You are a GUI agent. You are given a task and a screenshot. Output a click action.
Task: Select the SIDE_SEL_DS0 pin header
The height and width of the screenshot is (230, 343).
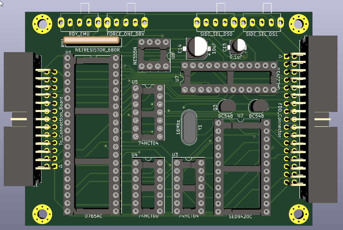point(216,23)
